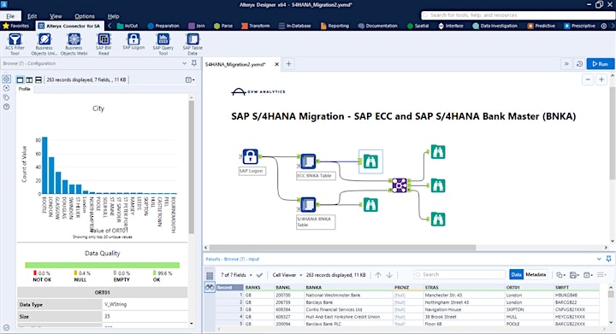The image size is (616, 334).
Task: Click the purple Join Multiple node
Action: click(400, 185)
